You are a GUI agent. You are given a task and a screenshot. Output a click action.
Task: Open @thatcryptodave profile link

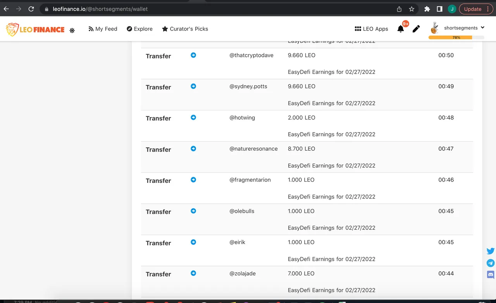[251, 55]
